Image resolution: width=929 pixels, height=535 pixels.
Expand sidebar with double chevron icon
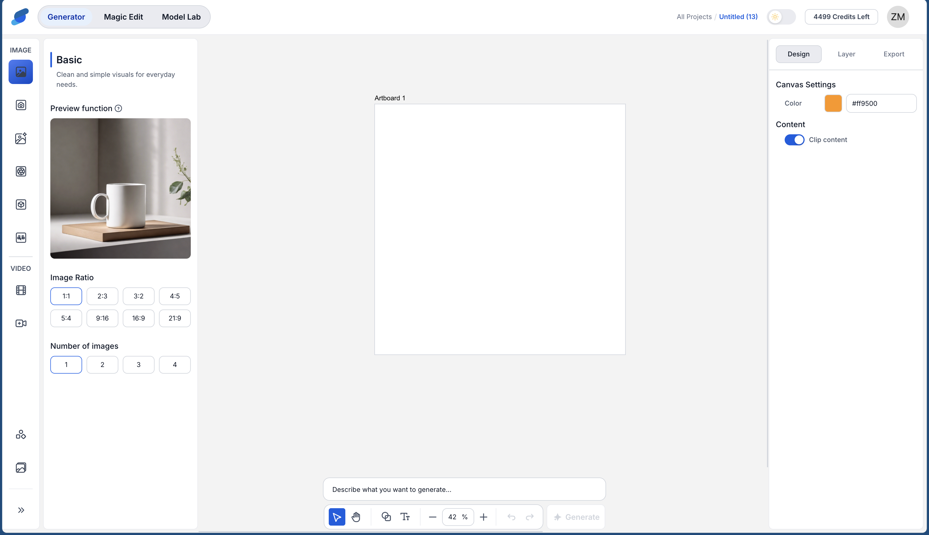(21, 510)
